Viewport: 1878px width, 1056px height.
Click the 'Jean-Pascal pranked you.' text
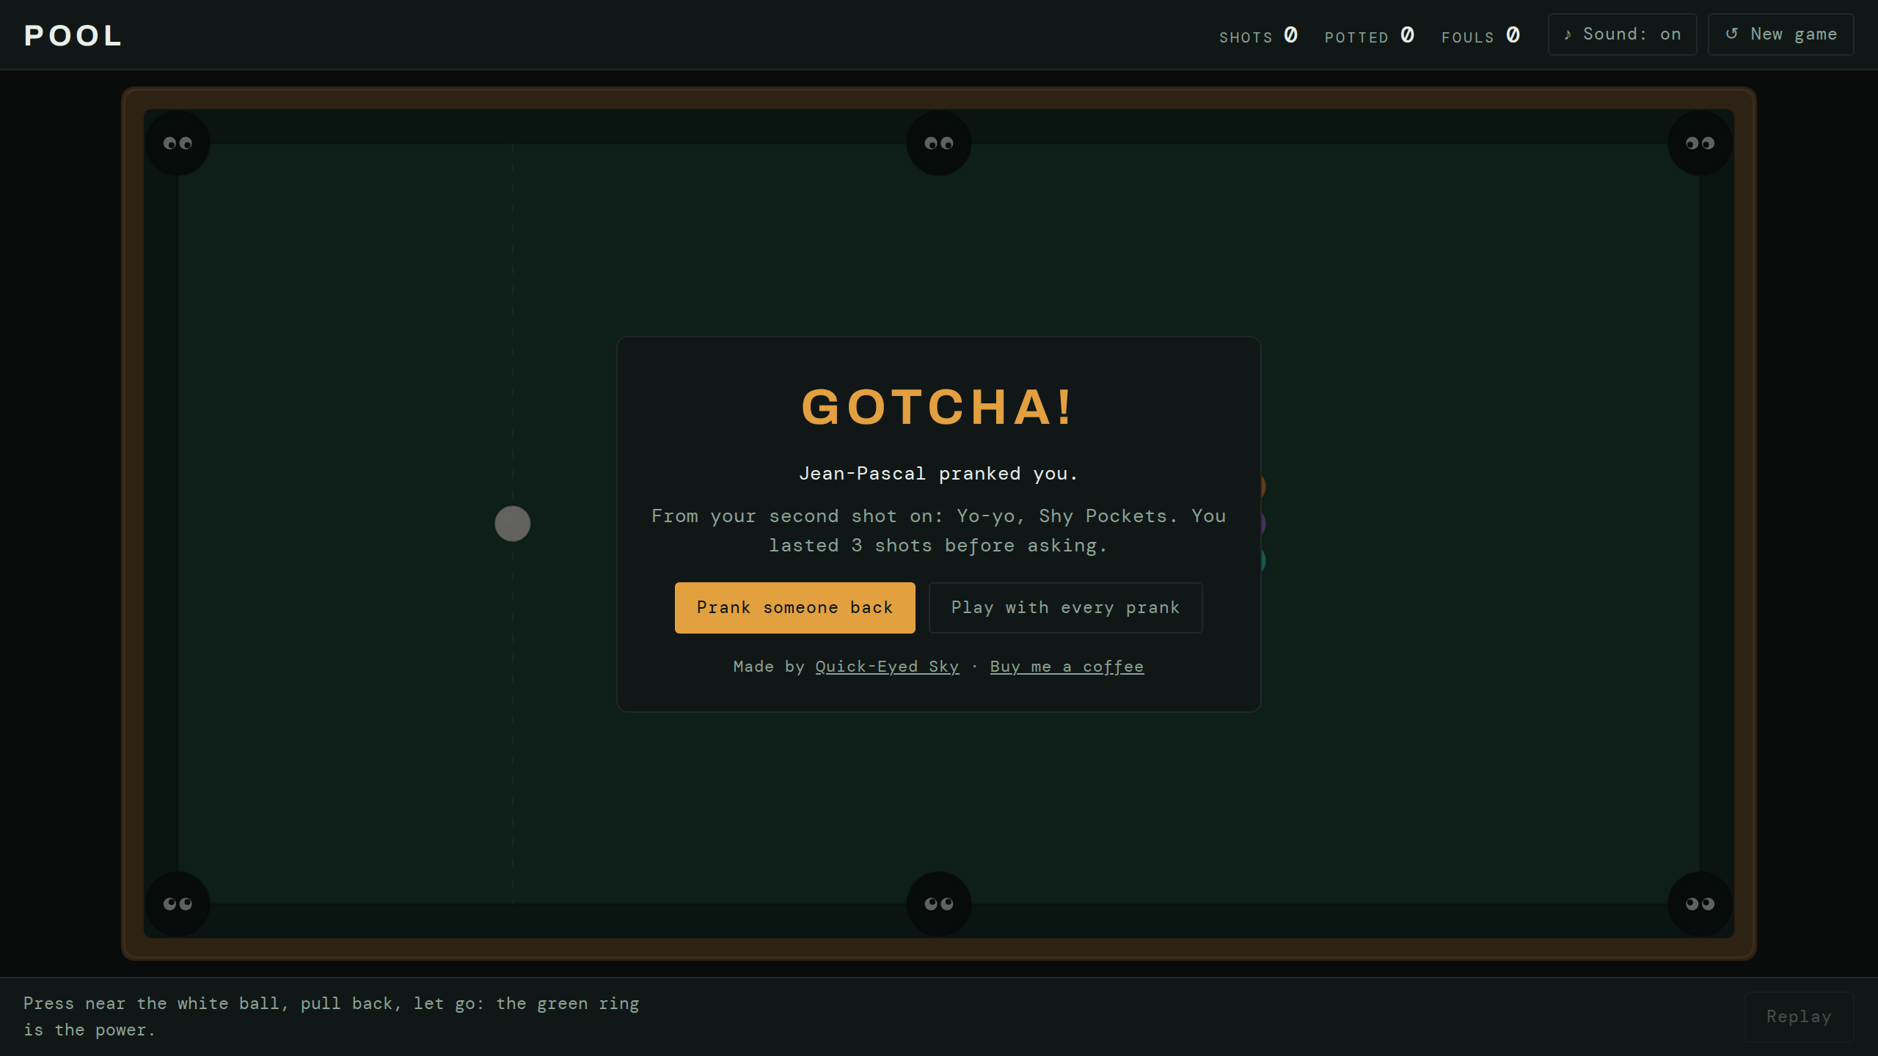(938, 474)
